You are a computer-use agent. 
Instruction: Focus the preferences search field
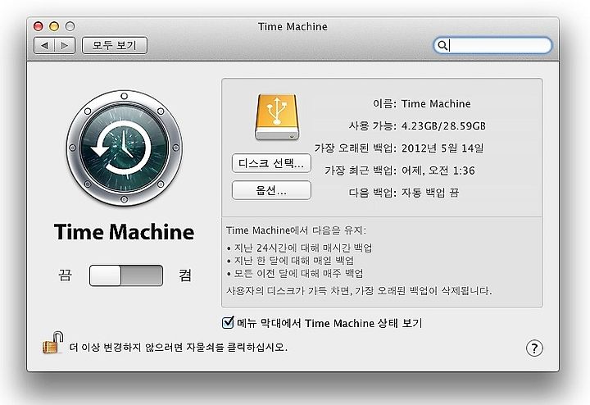coord(492,45)
